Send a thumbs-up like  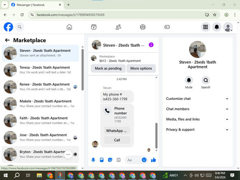[153, 160]
